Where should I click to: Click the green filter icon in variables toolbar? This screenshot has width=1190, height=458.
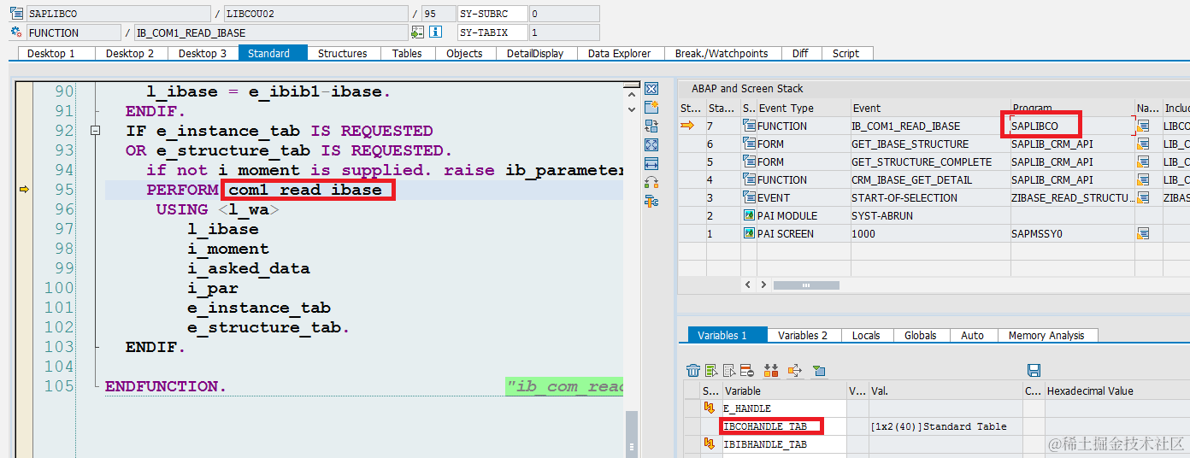(819, 370)
